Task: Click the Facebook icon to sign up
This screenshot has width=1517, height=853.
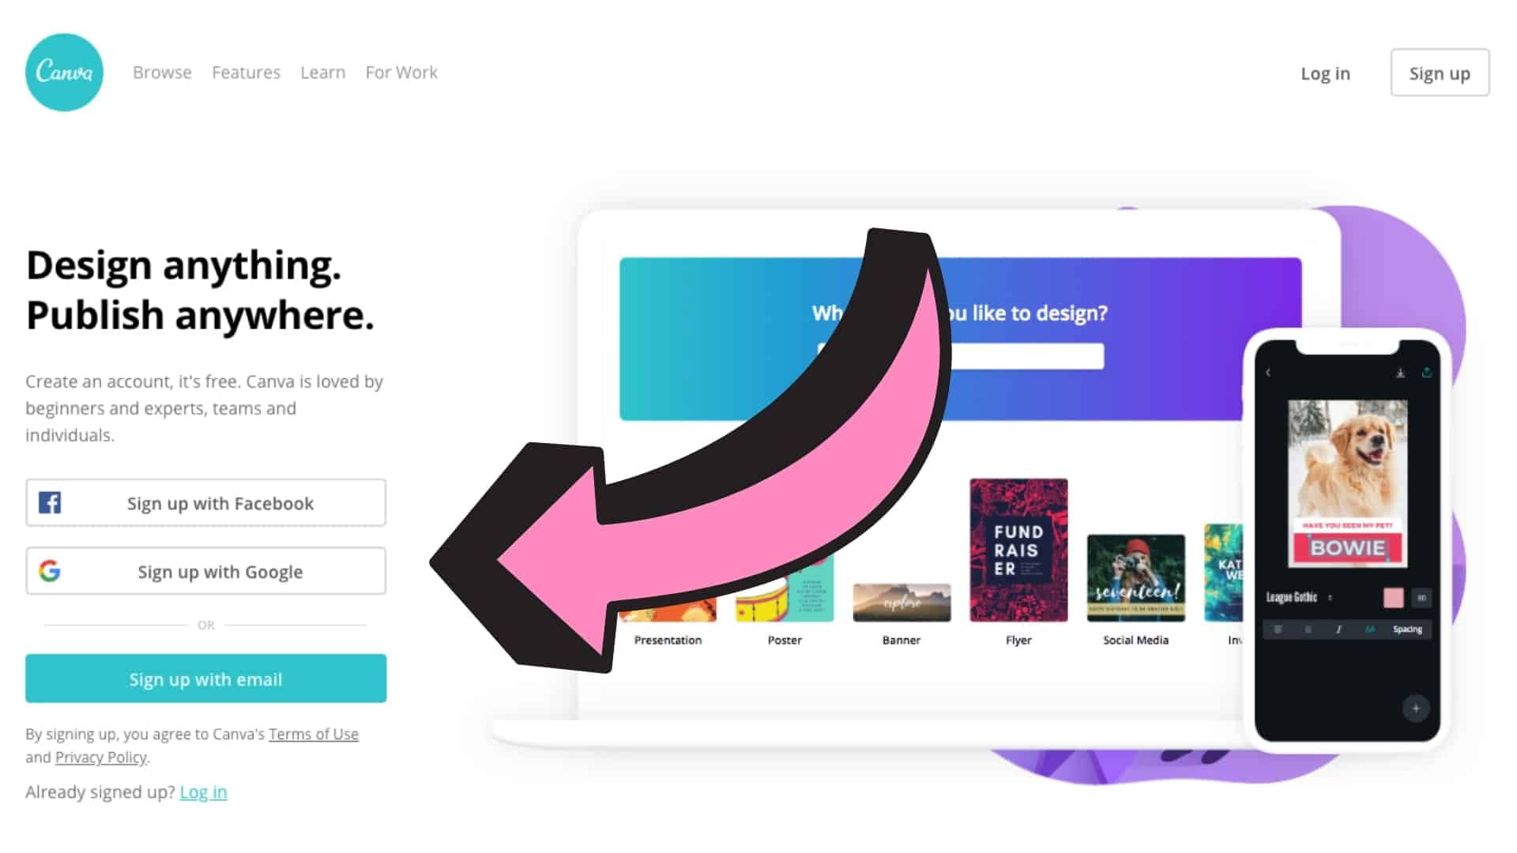Action: coord(49,503)
